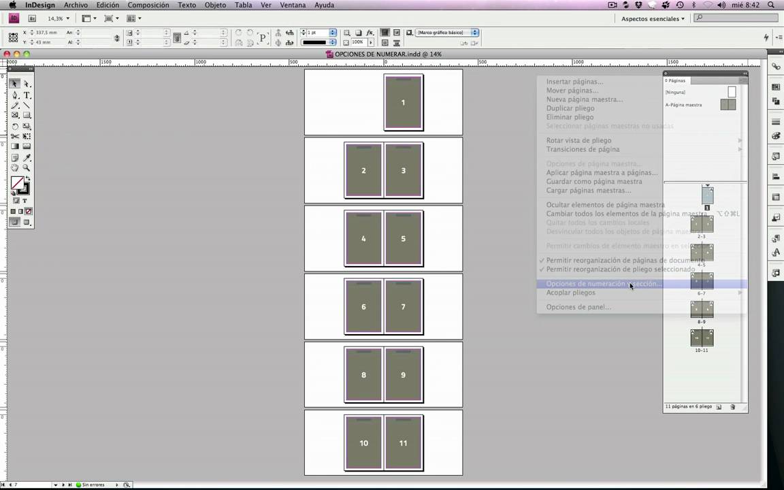The height and width of the screenshot is (490, 784).
Task: Select the Selection (black arrow) tool
Action: click(14, 84)
